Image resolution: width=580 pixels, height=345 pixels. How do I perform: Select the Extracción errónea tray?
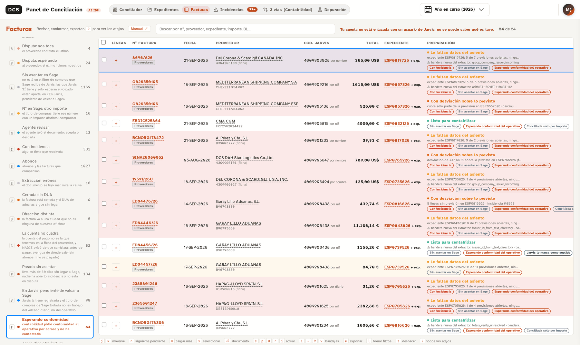coord(50,183)
